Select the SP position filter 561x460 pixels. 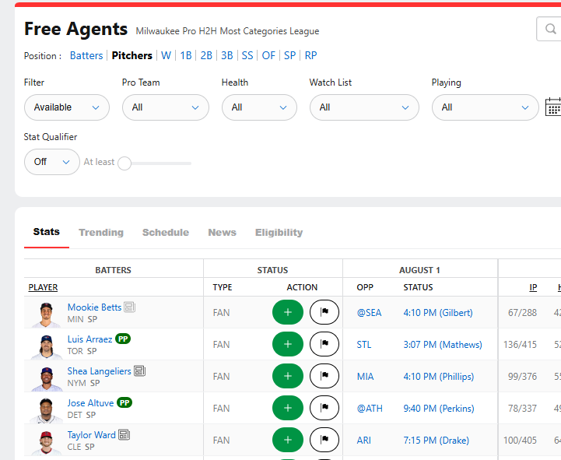[289, 55]
